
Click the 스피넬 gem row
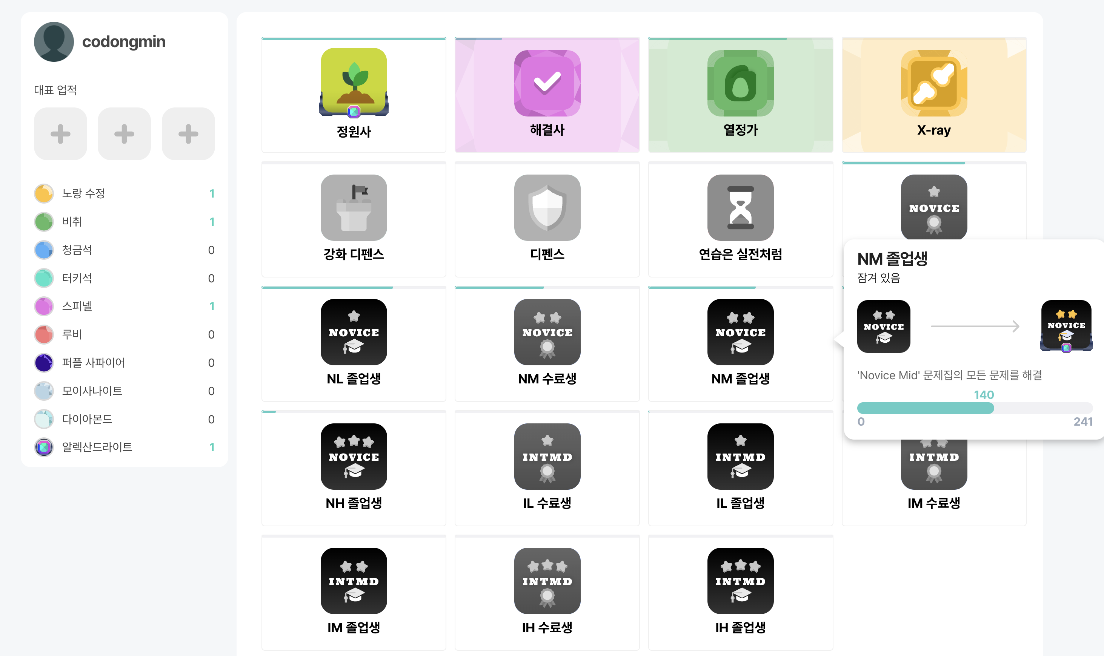pyautogui.click(x=124, y=307)
